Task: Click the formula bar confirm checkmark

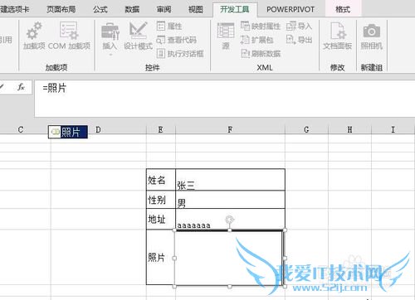Action: [2, 87]
